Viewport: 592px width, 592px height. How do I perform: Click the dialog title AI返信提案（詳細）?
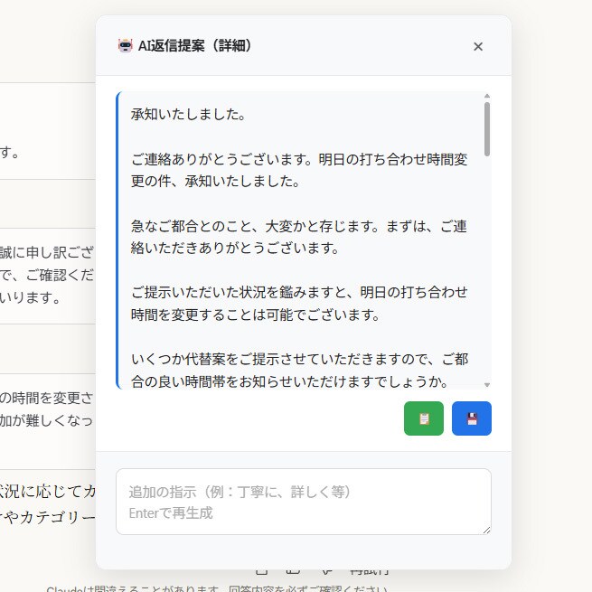[195, 46]
